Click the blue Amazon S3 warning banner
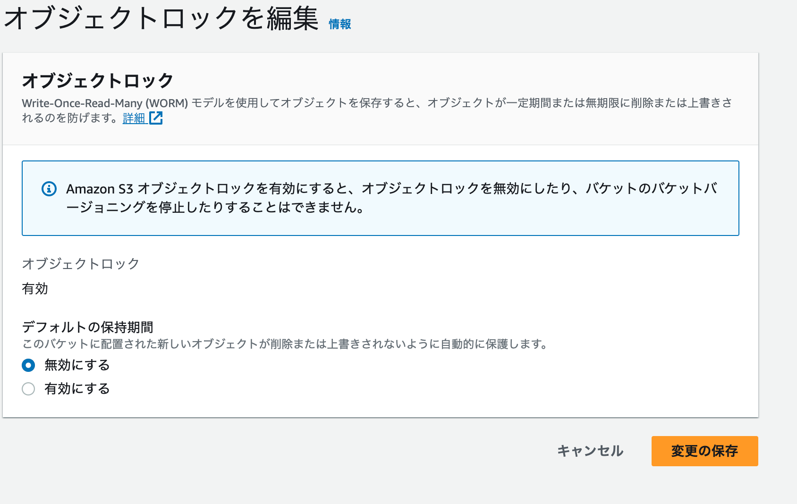This screenshot has width=797, height=504. tap(381, 198)
